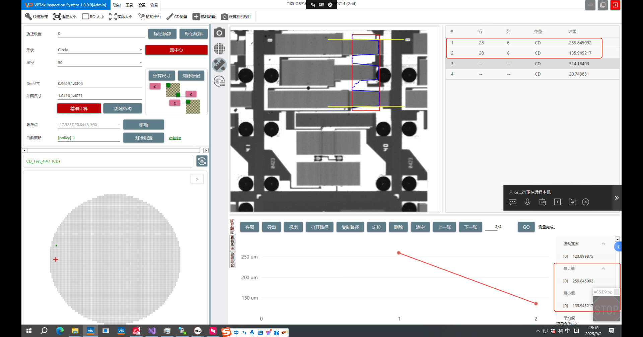Screen dimensions: 643x337
Task: Click refresh icon beside CD_Test recipe
Action: pos(202,161)
